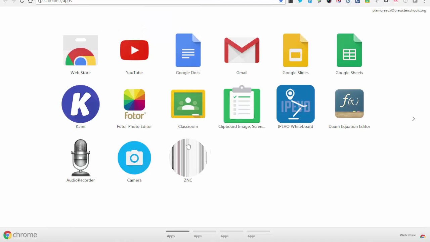Viewport: 430px width, 242px height.
Task: Go to the browser home page
Action: click(x=31, y=1)
